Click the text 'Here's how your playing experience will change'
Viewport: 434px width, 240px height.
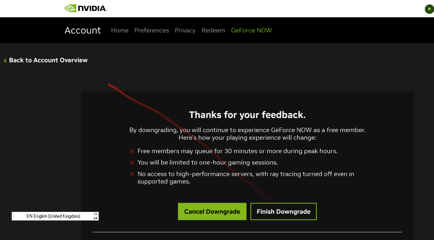[x=247, y=138]
